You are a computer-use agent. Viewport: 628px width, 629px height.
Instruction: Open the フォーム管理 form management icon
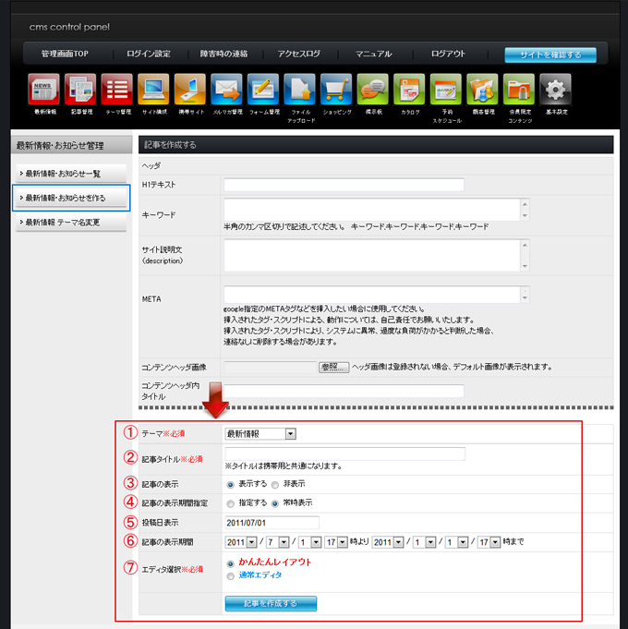[x=263, y=90]
